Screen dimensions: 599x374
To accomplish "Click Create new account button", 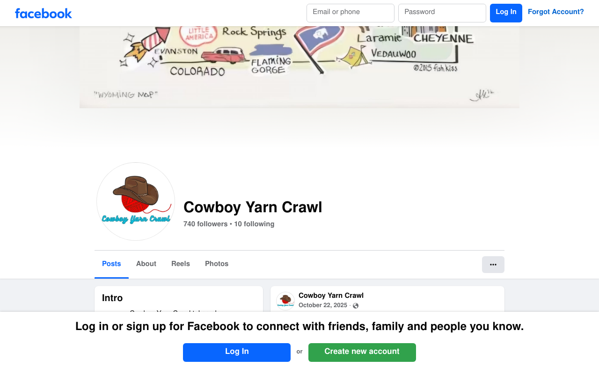I will [362, 352].
